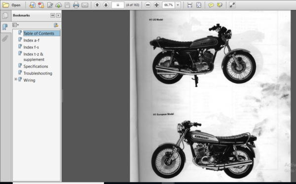Open the bookmarks options menu dropdown
This screenshot has height=184, width=296.
(x=15, y=25)
